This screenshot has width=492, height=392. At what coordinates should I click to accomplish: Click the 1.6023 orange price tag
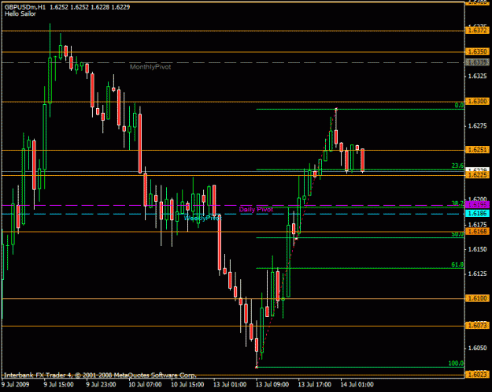tap(477, 375)
